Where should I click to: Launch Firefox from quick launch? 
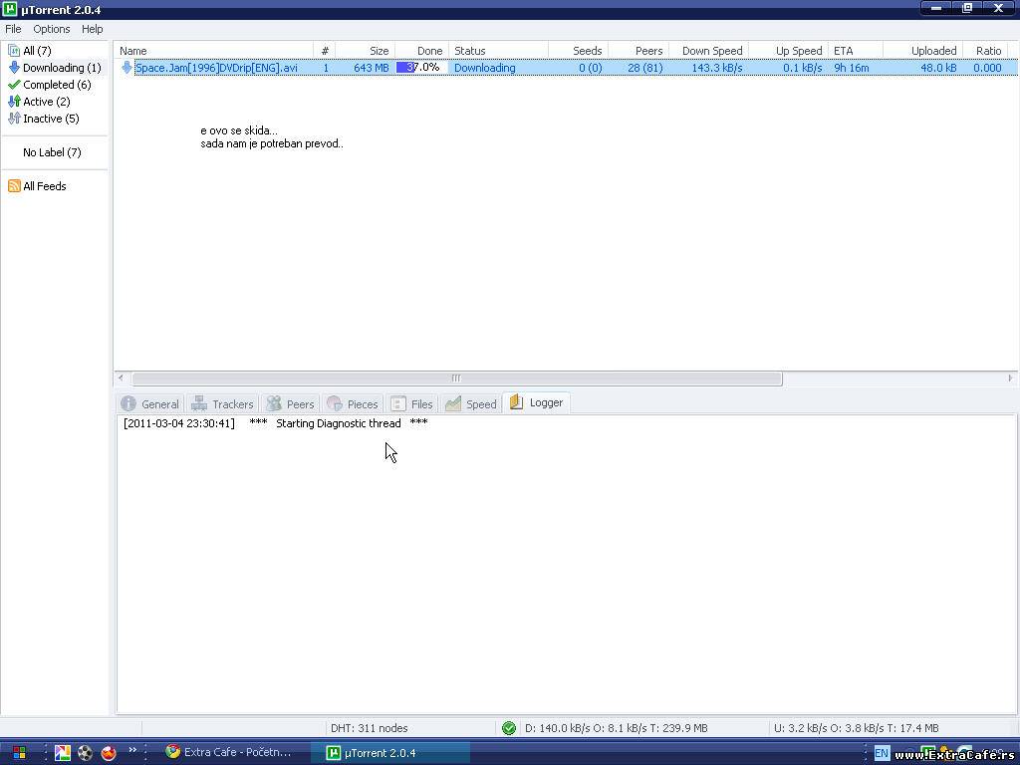point(109,753)
